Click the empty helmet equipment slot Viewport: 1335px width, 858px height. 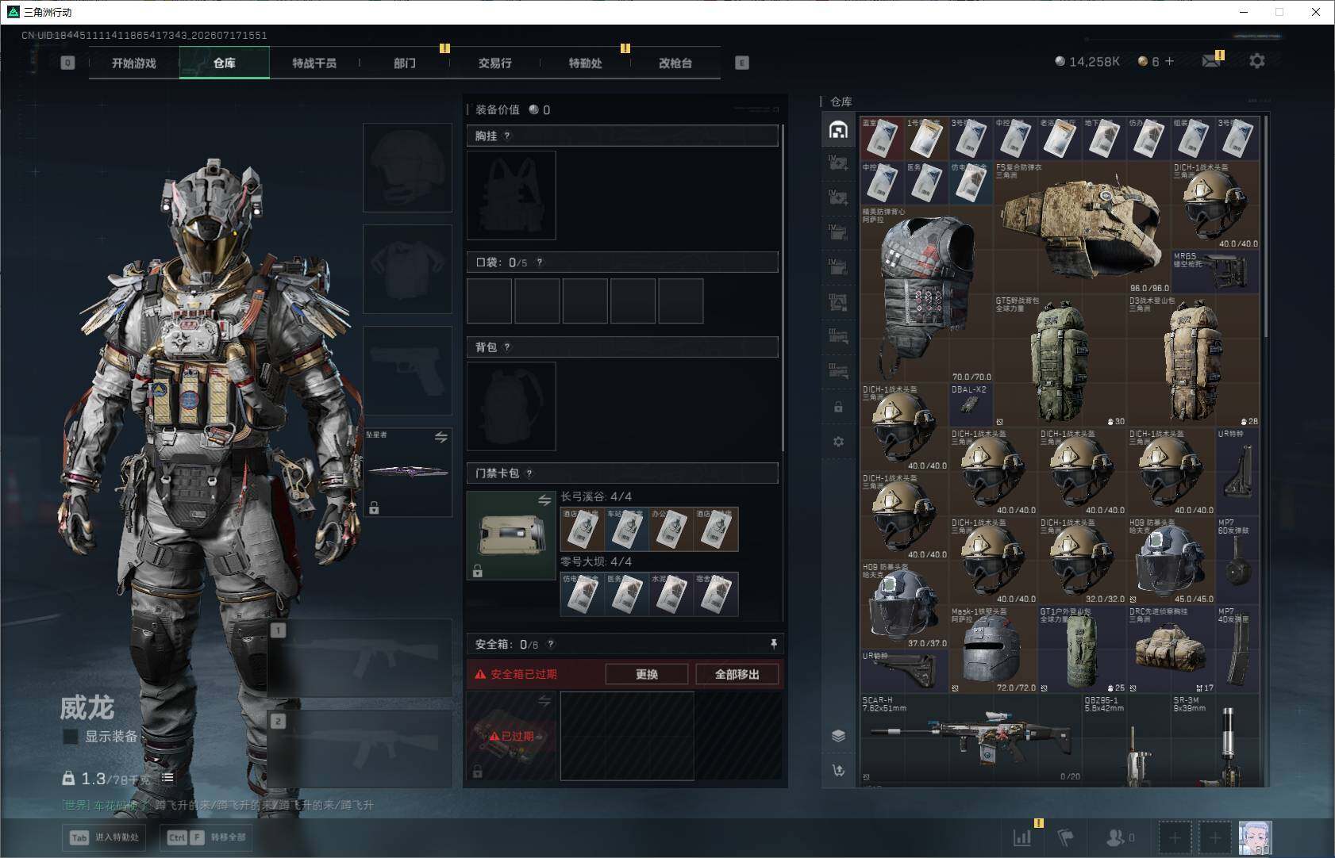(x=407, y=167)
